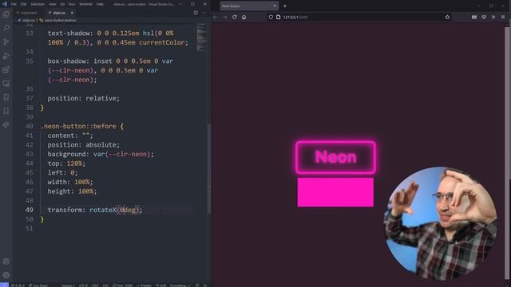Click the 'background: var(--clr-neon);' line
511x287 pixels.
(101, 154)
